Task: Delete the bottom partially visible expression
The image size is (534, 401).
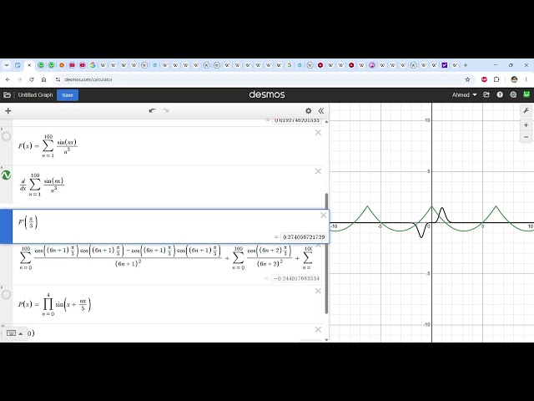Action: click(x=318, y=329)
